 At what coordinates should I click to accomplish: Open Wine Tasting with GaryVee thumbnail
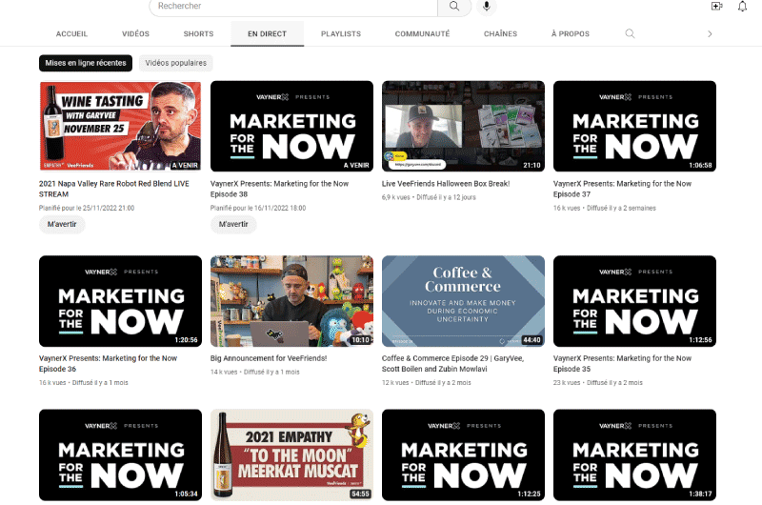click(120, 126)
